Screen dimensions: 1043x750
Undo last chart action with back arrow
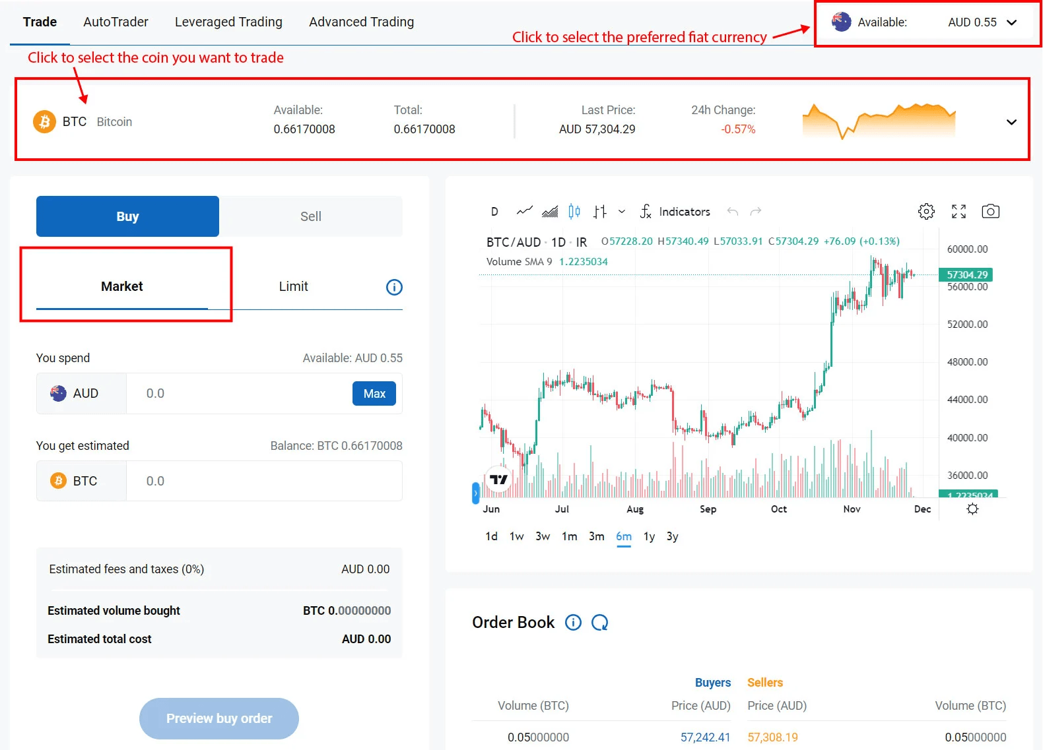(x=733, y=211)
